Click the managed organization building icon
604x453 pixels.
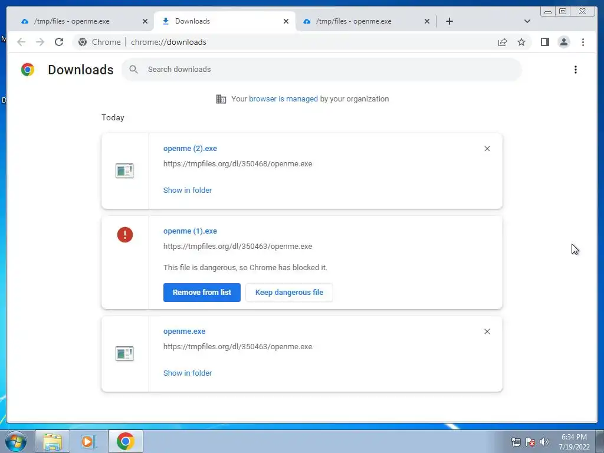221,99
